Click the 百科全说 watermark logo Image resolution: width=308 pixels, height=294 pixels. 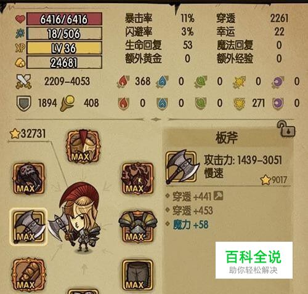(254, 260)
